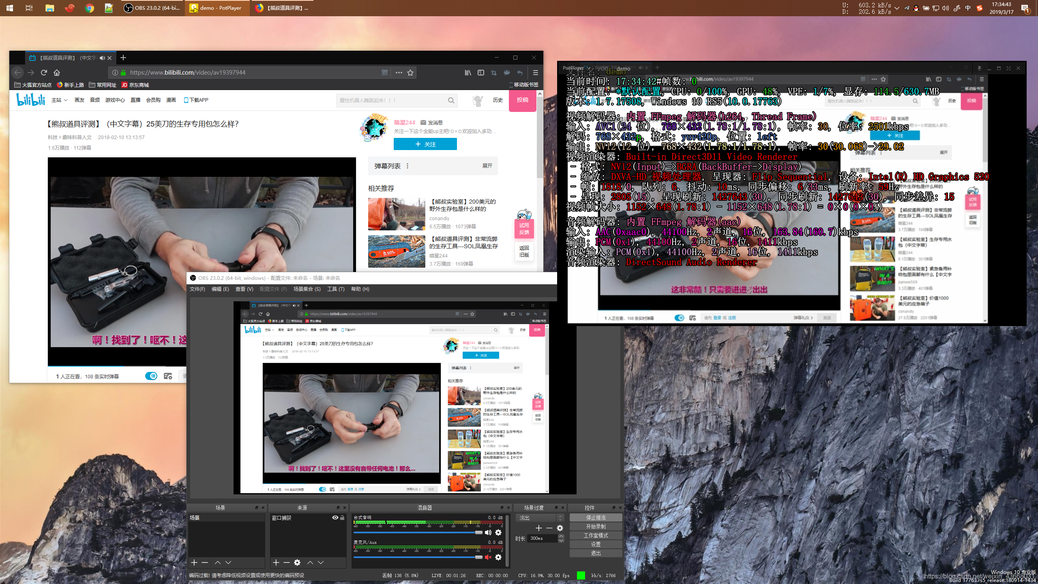Image resolution: width=1038 pixels, height=584 pixels.
Task: Open source properties gear in OBS sources
Action: (x=297, y=563)
